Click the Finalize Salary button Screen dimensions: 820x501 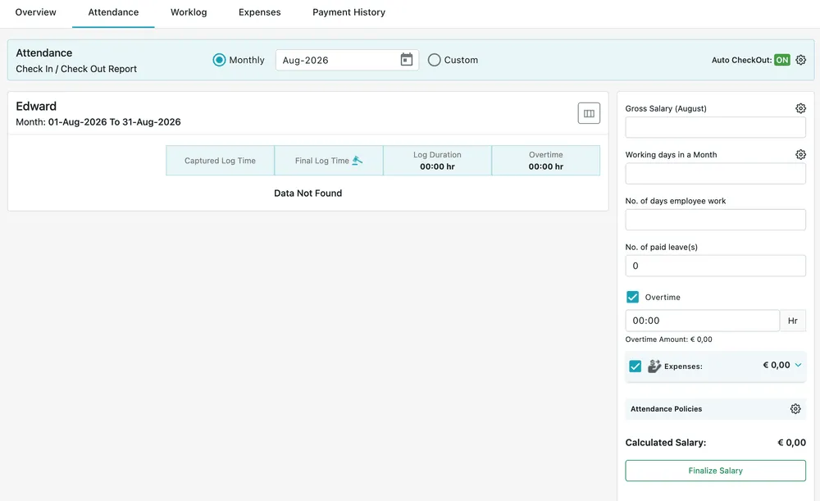pyautogui.click(x=715, y=471)
